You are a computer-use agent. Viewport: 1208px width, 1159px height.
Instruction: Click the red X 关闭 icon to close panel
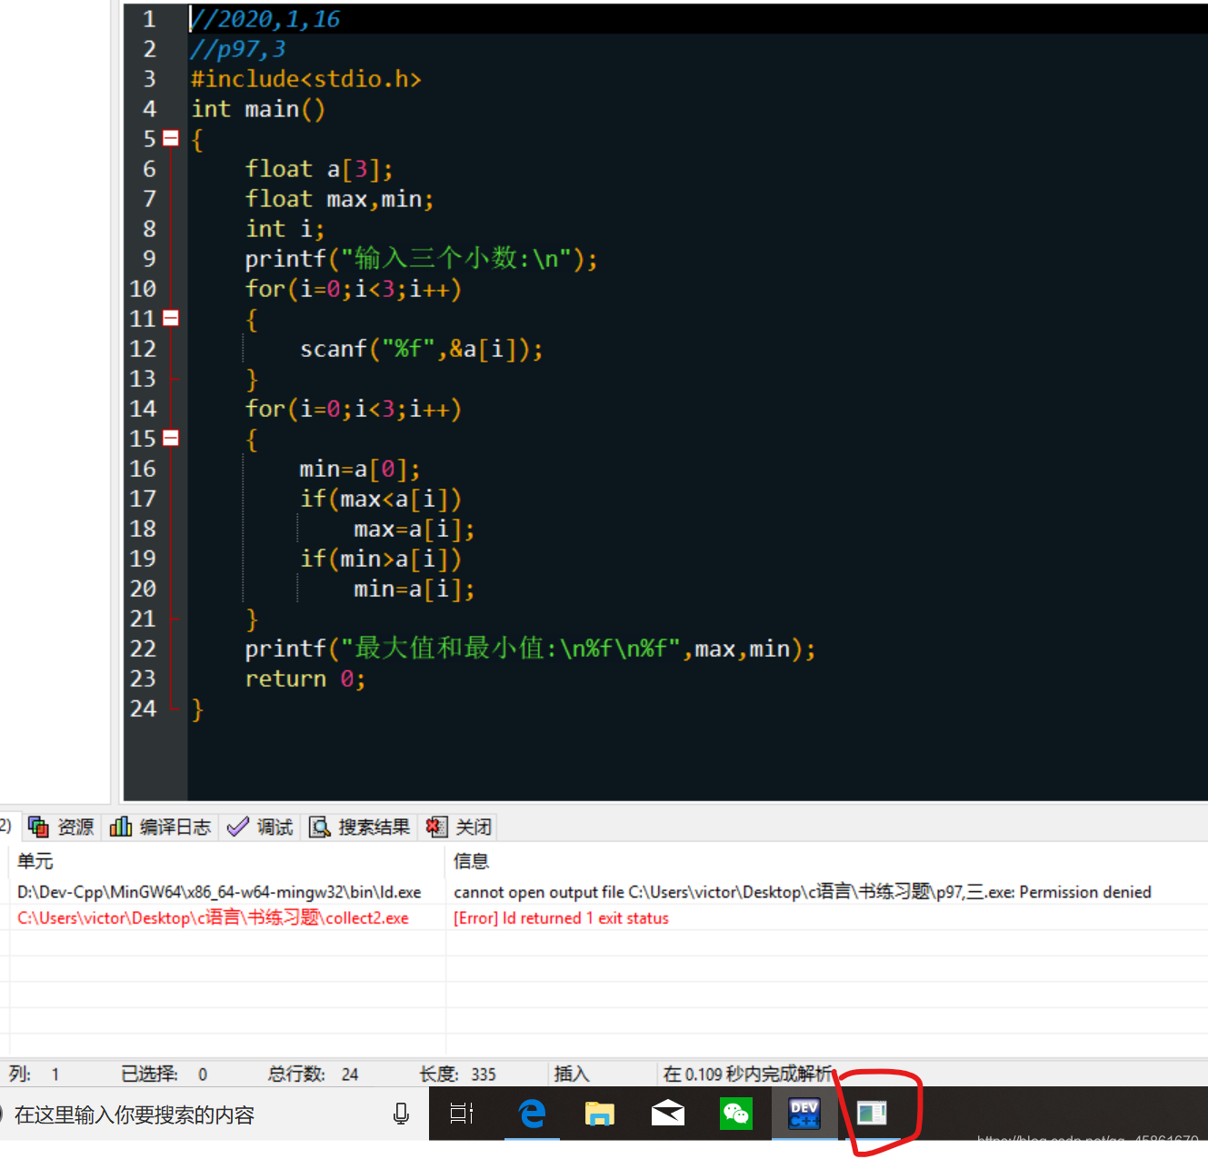[x=436, y=827]
